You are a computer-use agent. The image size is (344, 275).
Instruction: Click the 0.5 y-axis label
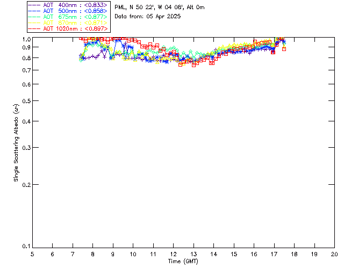pos(26,101)
